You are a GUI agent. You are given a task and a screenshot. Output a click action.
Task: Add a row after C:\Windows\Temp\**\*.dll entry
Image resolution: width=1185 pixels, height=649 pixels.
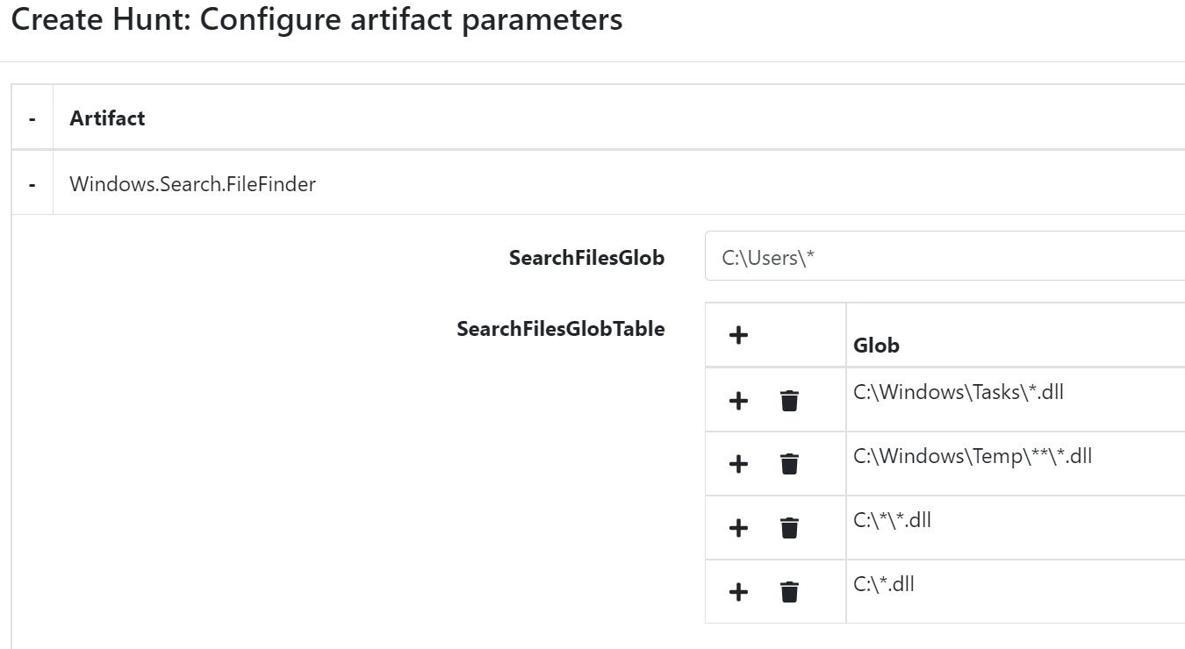point(738,464)
